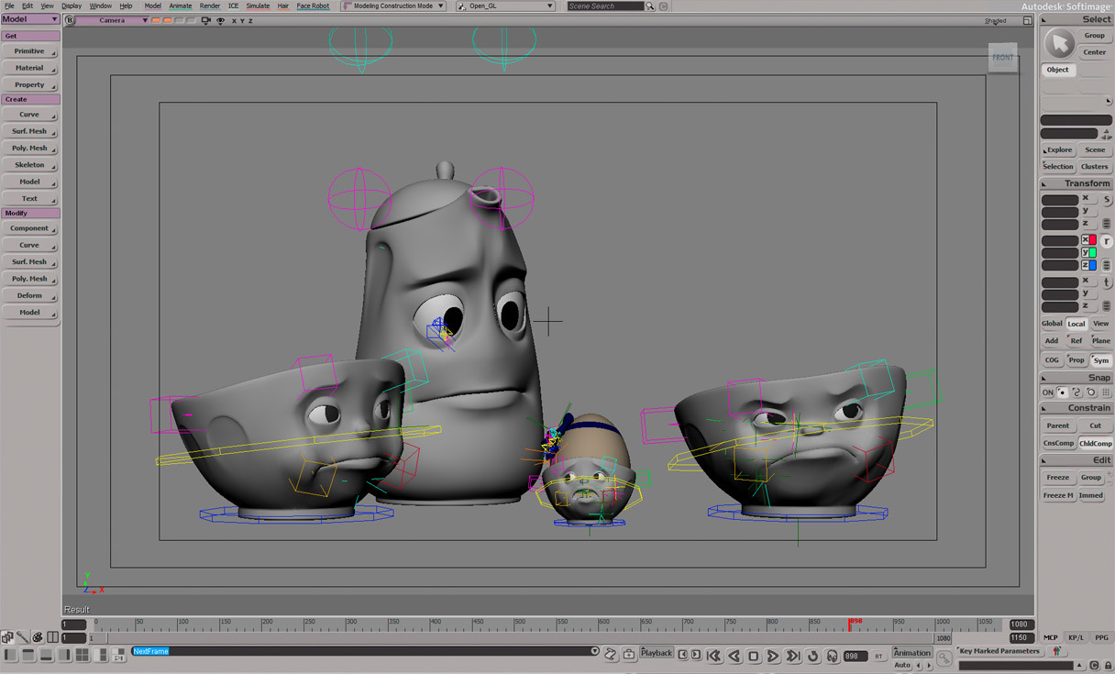Click the scene search magnifier icon
This screenshot has width=1115, height=674.
point(651,6)
